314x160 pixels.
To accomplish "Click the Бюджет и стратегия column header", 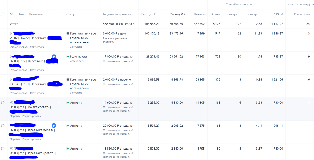I will click(117, 14).
